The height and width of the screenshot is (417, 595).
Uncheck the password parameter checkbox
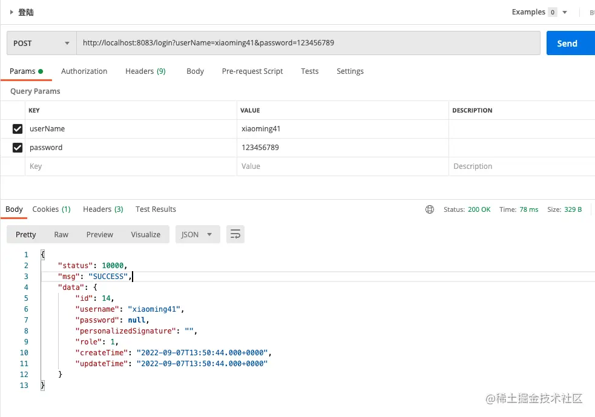pyautogui.click(x=18, y=148)
